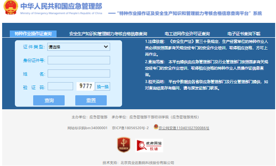Viewport: 276px width, 166px height.
Task: Click the 网站标识码bm34000001 text
Action: 88,128
